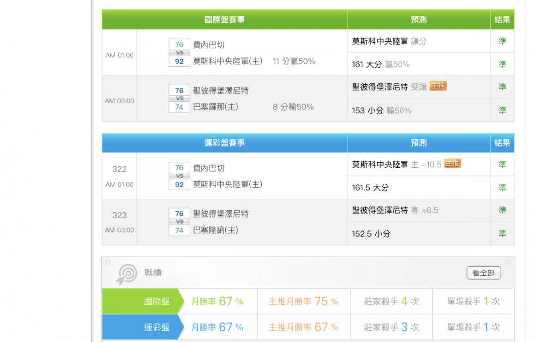Screen dimensions: 536x342
Task: Click the 莫斯科中央陸軍 讓分 prediction
Action: [390, 41]
